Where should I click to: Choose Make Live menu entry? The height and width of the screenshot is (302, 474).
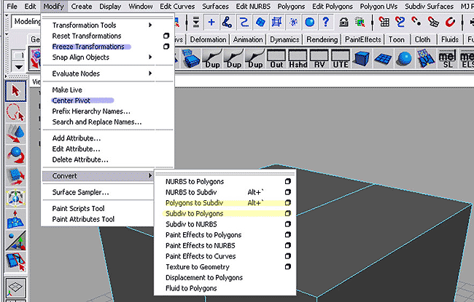(x=67, y=90)
